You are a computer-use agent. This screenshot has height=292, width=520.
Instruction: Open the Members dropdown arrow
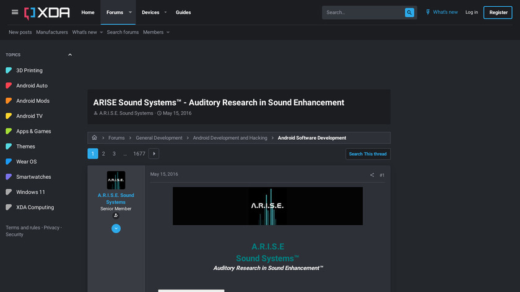(x=168, y=32)
